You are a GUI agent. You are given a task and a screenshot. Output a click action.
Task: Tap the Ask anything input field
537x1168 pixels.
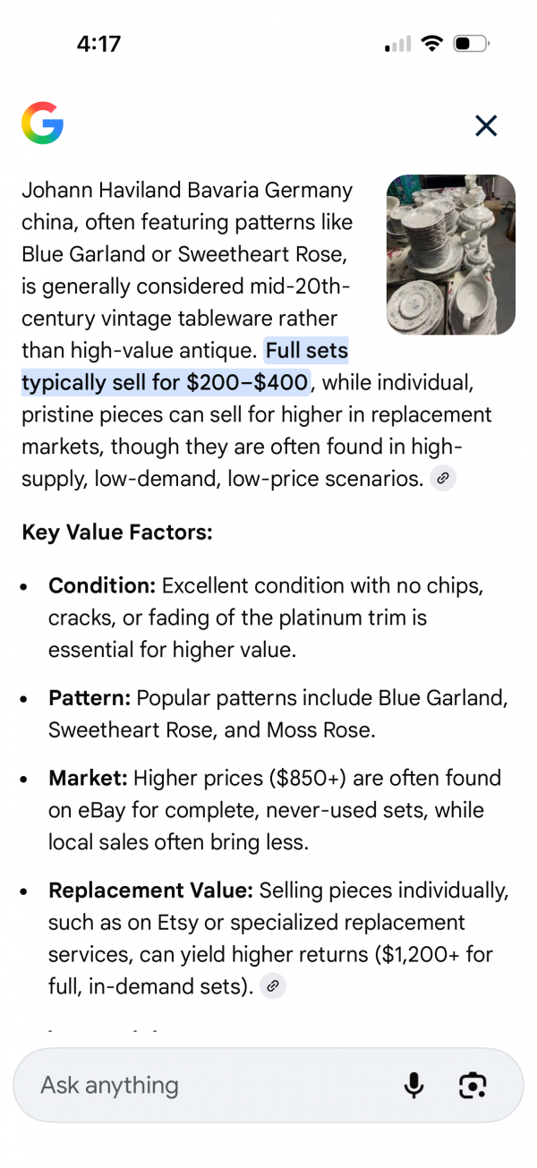coord(206,1086)
